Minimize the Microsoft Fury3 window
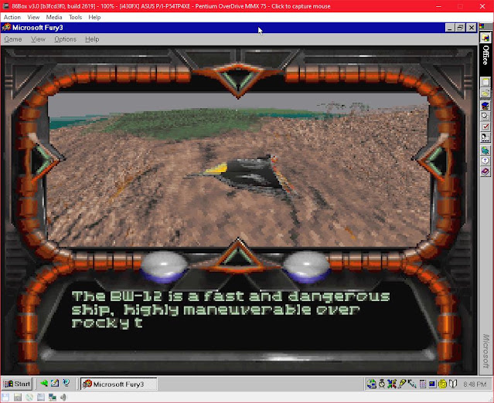 tap(450, 28)
